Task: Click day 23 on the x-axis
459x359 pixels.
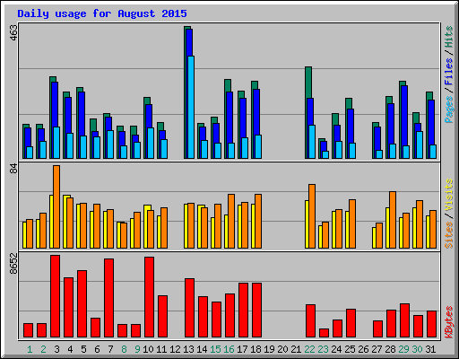Action: [323, 349]
